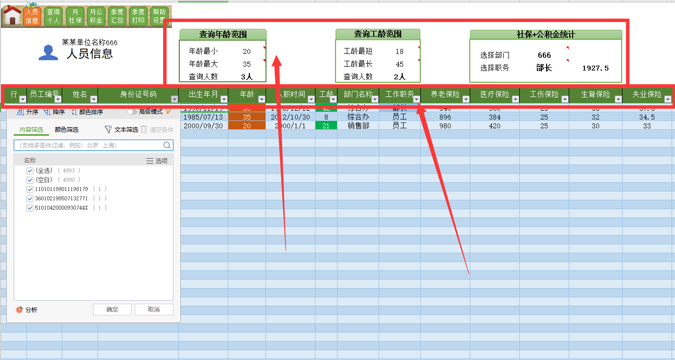Open the 失业保险 column filter dropdown

[x=667, y=99]
